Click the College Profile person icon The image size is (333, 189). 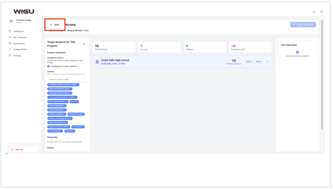click(x=10, y=49)
